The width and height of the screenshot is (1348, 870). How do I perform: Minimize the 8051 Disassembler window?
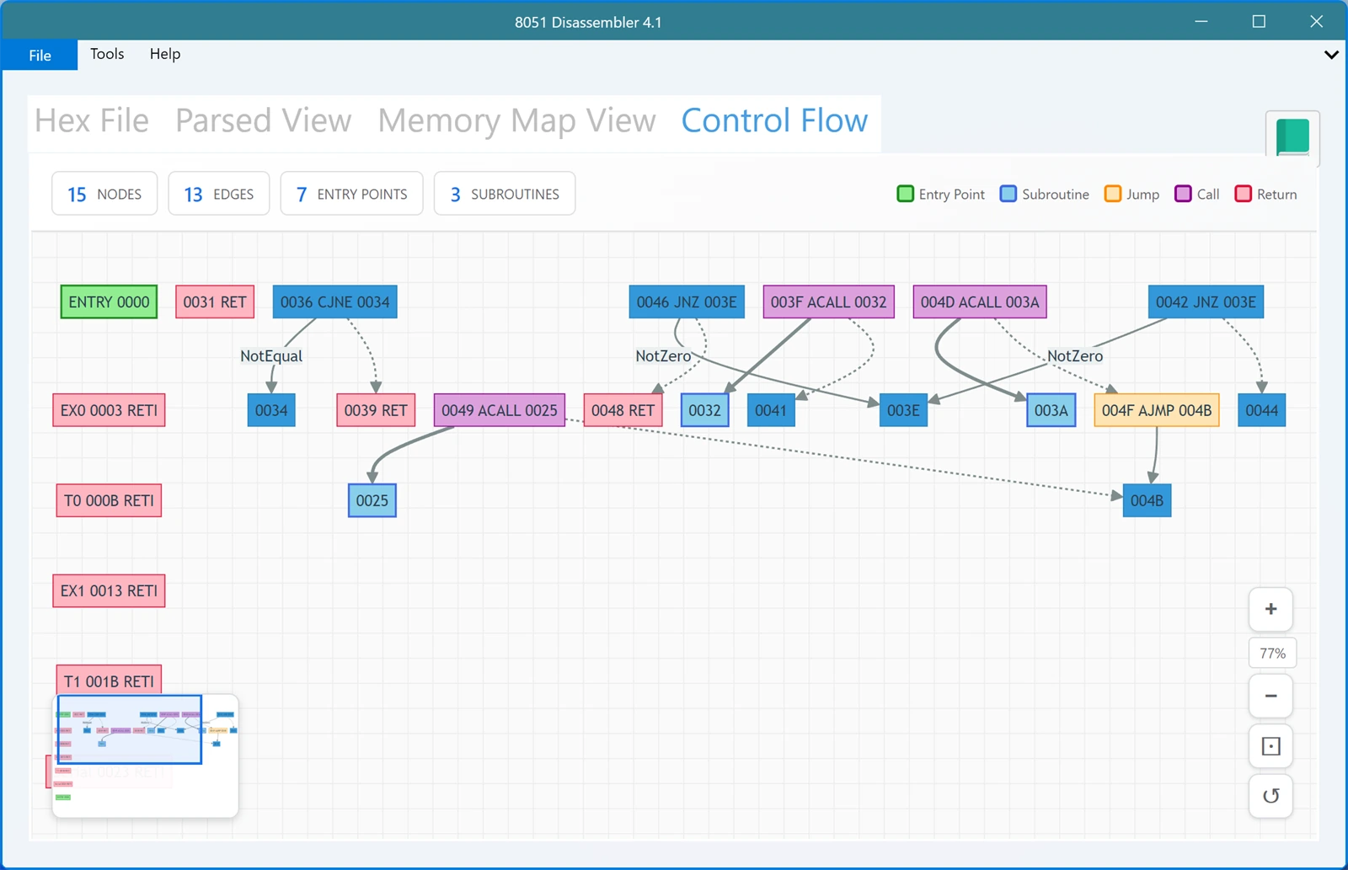tap(1201, 21)
